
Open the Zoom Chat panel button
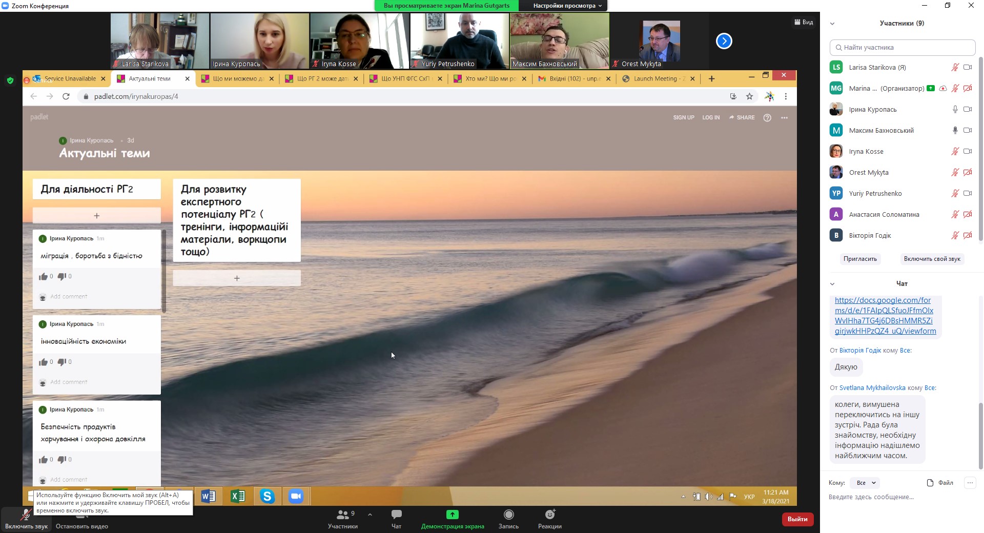click(x=396, y=519)
